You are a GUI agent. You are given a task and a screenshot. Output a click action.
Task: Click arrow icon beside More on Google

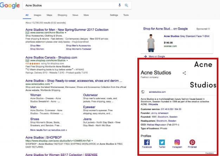145,57
